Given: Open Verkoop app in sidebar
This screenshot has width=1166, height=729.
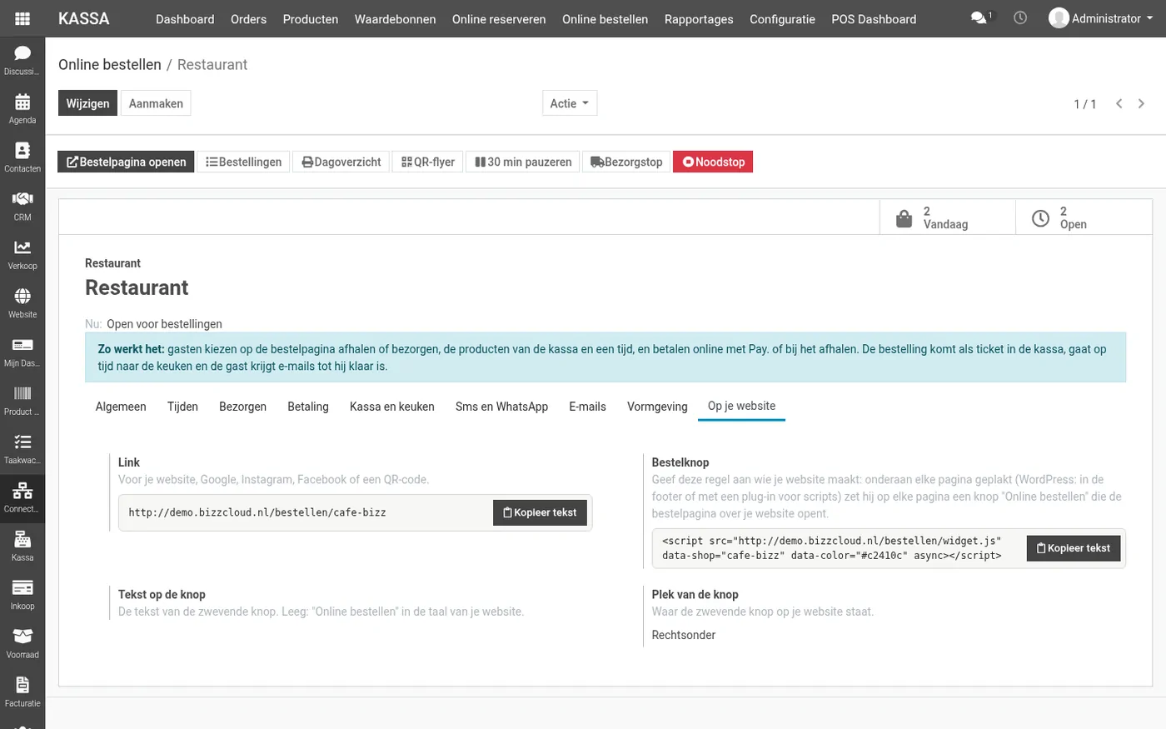Looking at the screenshot, I should (x=22, y=255).
